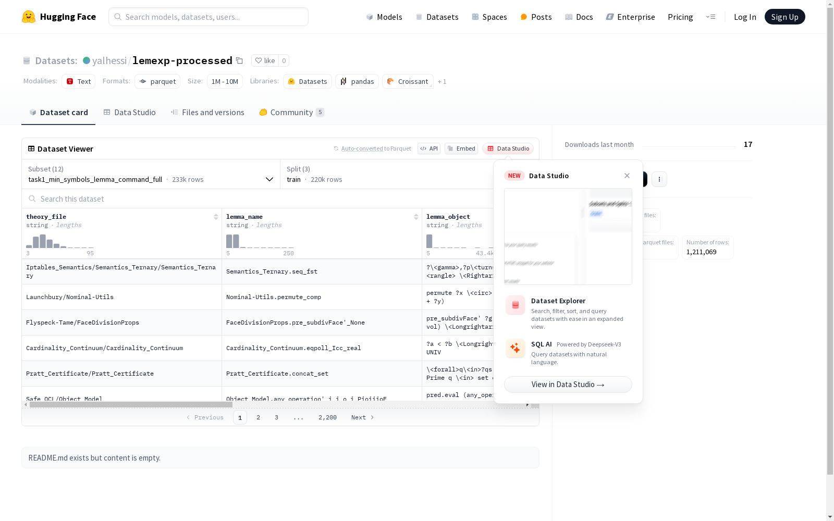
Task: Click the 1M - 10M size tag
Action: click(225, 81)
